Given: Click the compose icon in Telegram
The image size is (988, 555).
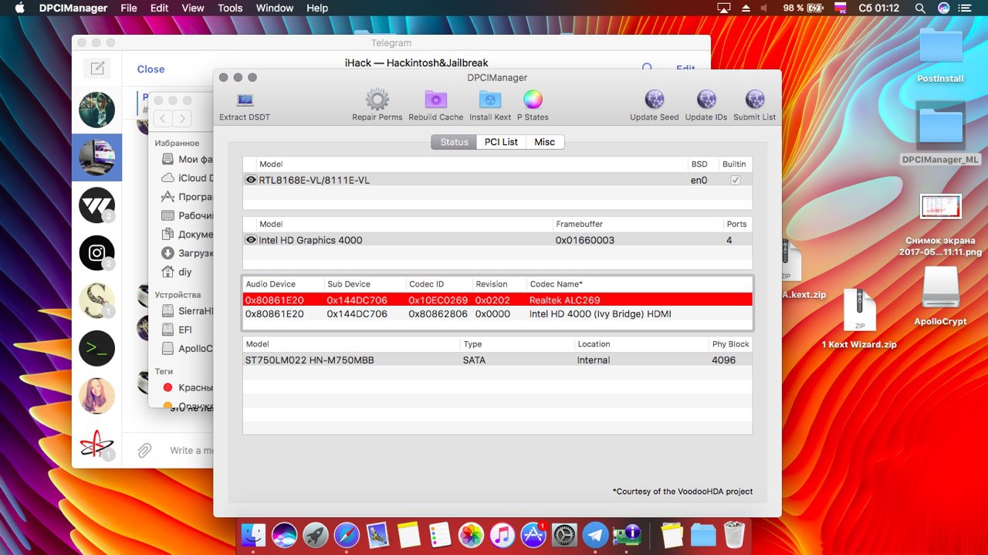Looking at the screenshot, I should pyautogui.click(x=97, y=68).
